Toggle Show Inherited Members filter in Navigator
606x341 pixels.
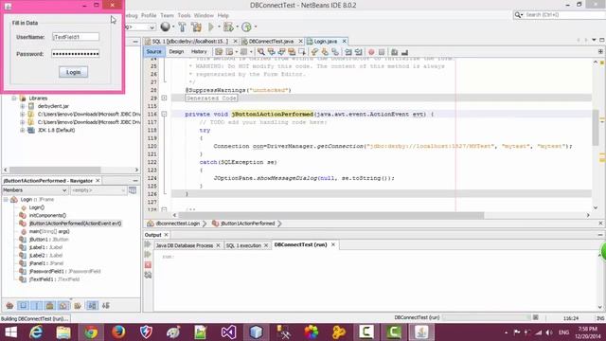10,306
